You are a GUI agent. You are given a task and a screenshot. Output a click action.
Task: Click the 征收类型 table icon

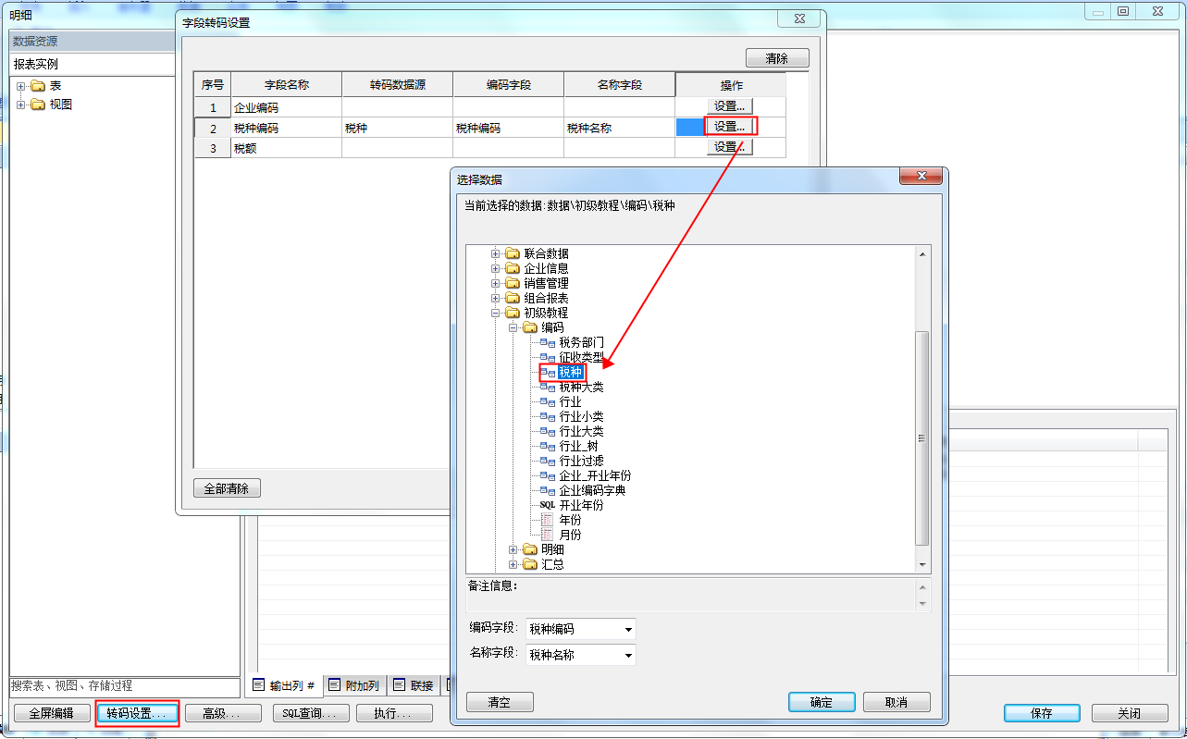[x=548, y=357]
